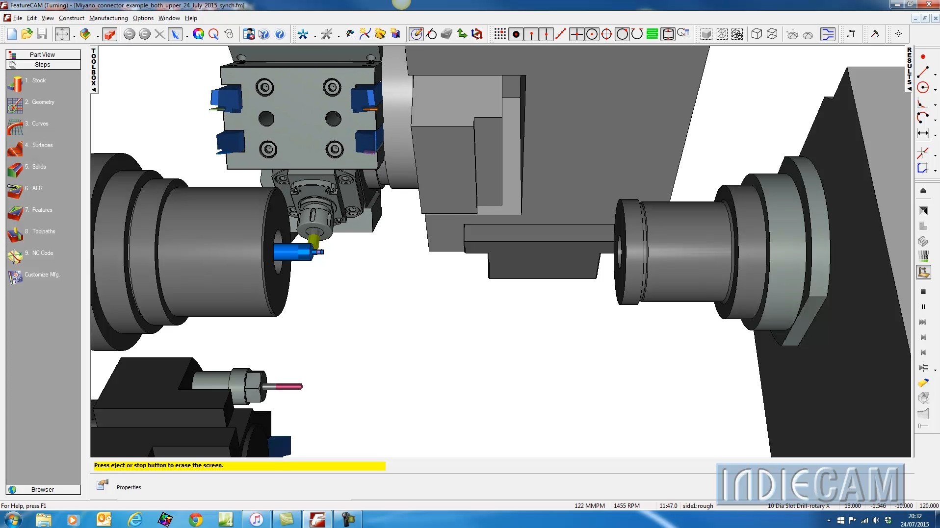Open the Solids step icon
Screen dimensions: 940x528
click(15, 170)
